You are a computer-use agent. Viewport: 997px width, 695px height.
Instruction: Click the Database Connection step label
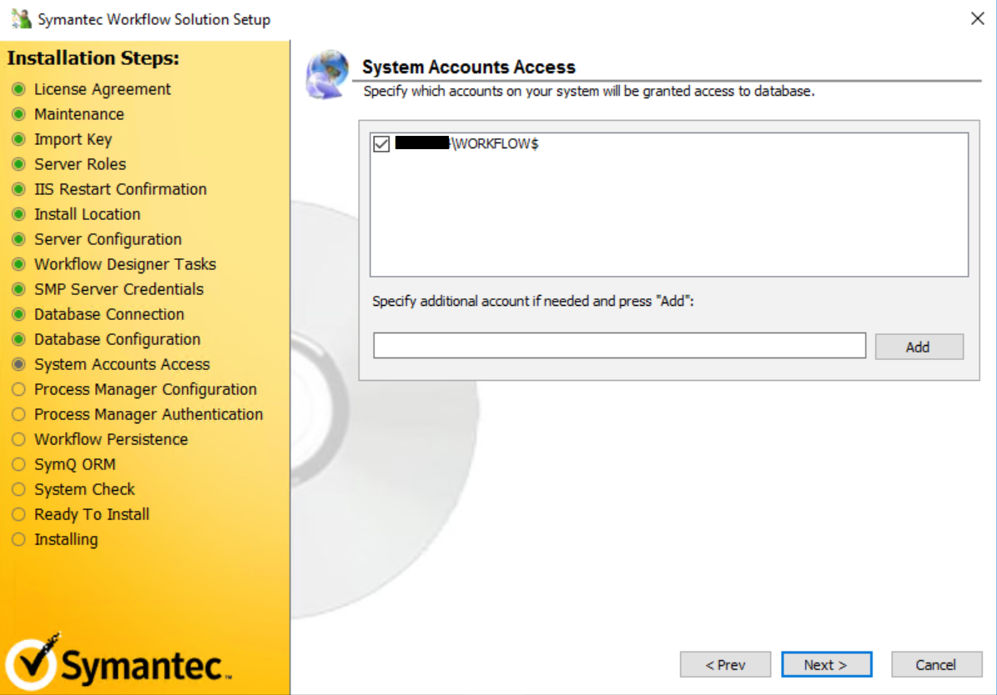click(109, 314)
